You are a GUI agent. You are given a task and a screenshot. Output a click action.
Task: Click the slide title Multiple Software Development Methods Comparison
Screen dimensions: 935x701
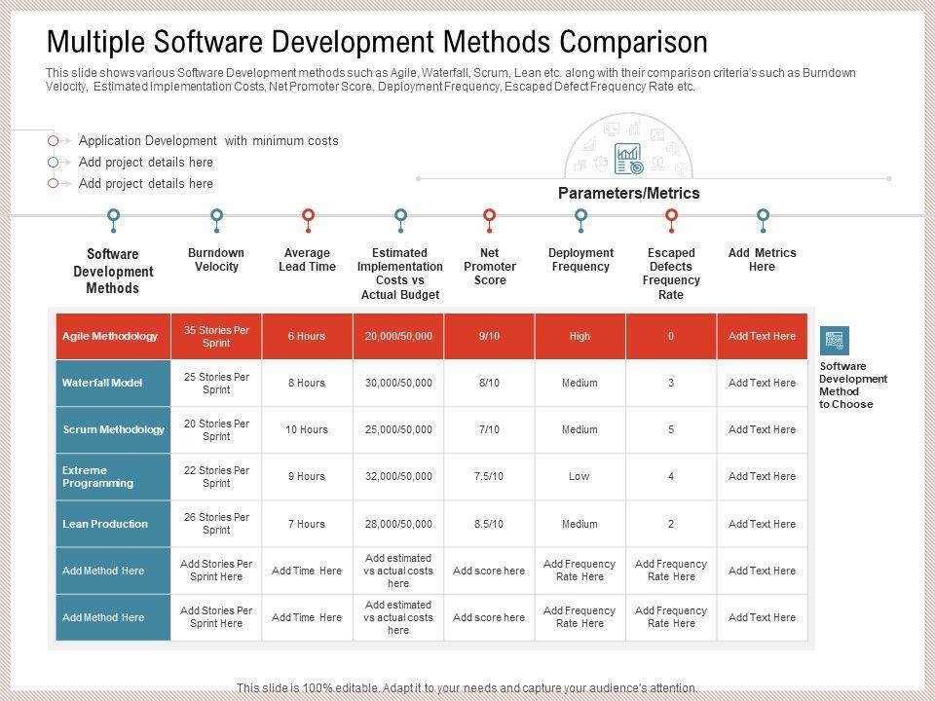pos(377,43)
